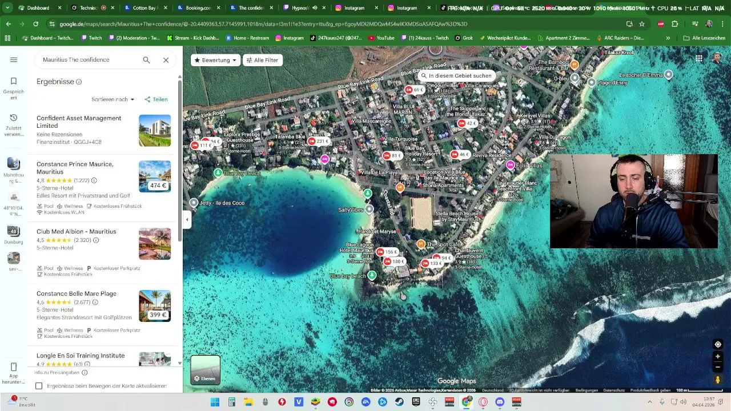Open the Google apps grid icon
This screenshot has height=411, width=731.
click(x=699, y=58)
